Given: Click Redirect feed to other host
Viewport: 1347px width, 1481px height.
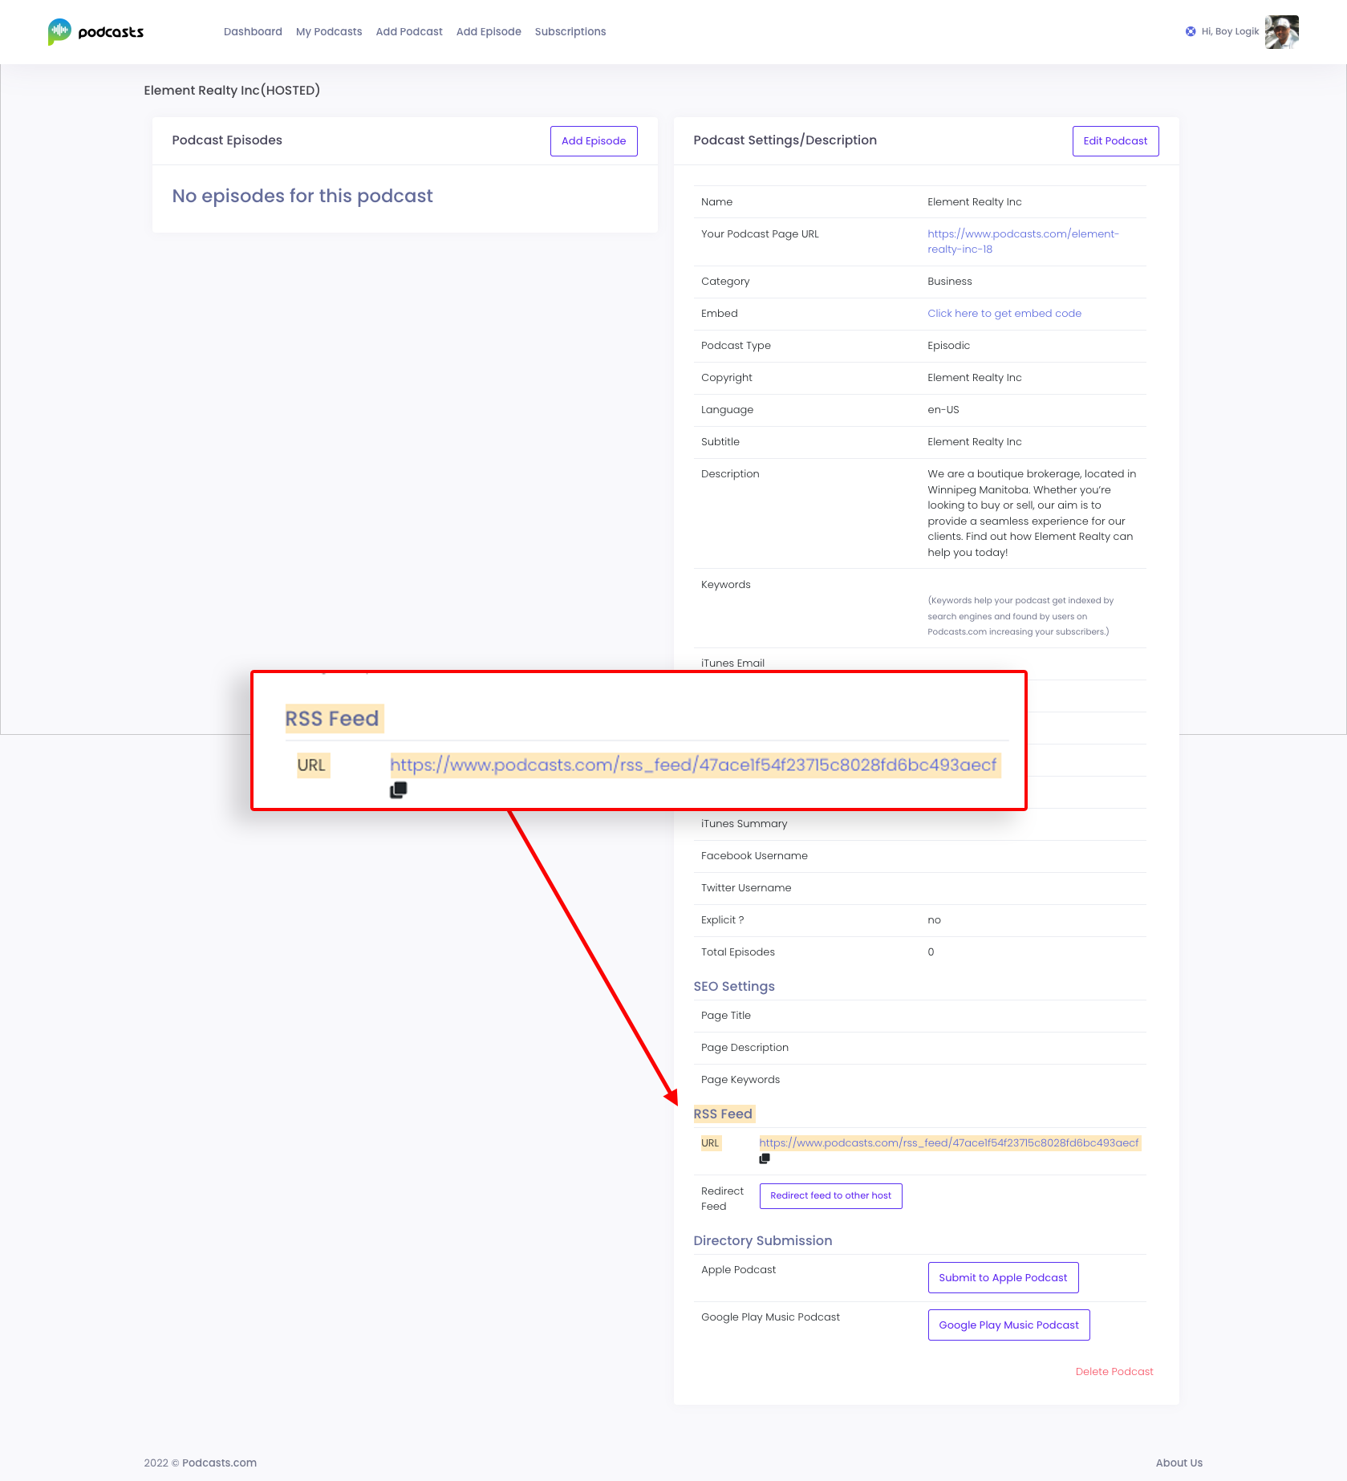Looking at the screenshot, I should click(831, 1196).
